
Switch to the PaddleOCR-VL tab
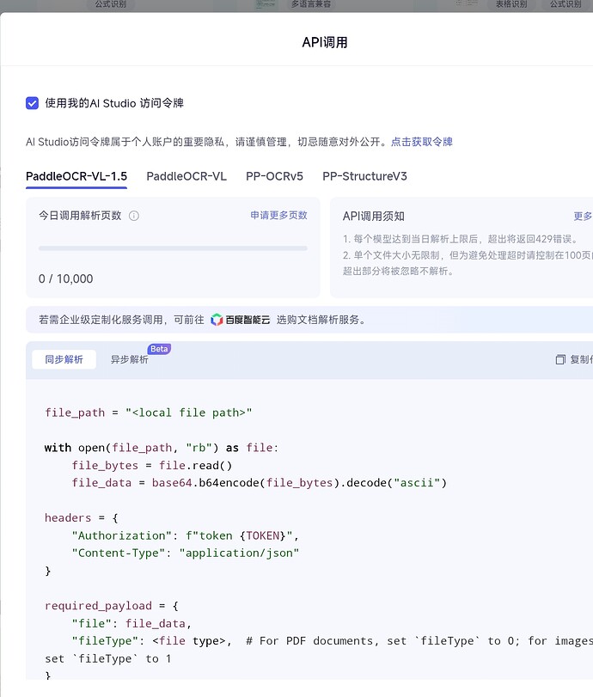click(x=186, y=176)
